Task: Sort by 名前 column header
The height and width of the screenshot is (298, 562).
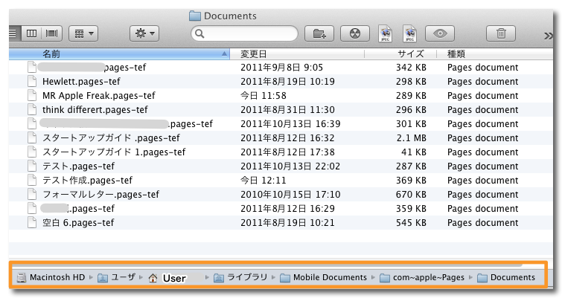Action: tap(119, 54)
